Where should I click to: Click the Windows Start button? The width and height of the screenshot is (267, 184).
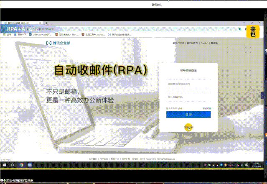(5, 165)
